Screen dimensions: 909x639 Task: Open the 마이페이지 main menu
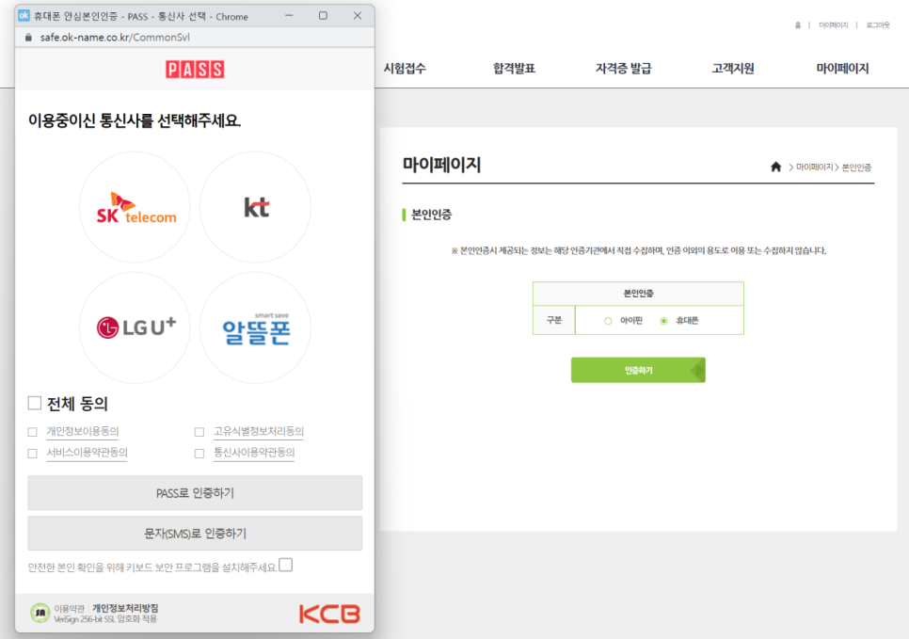(842, 69)
